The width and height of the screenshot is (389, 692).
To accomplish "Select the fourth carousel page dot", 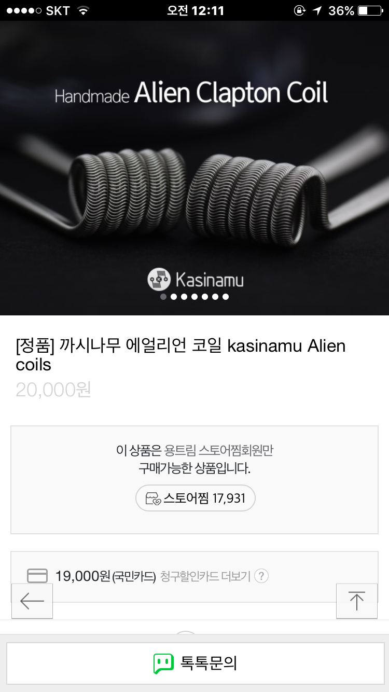I will tap(195, 297).
